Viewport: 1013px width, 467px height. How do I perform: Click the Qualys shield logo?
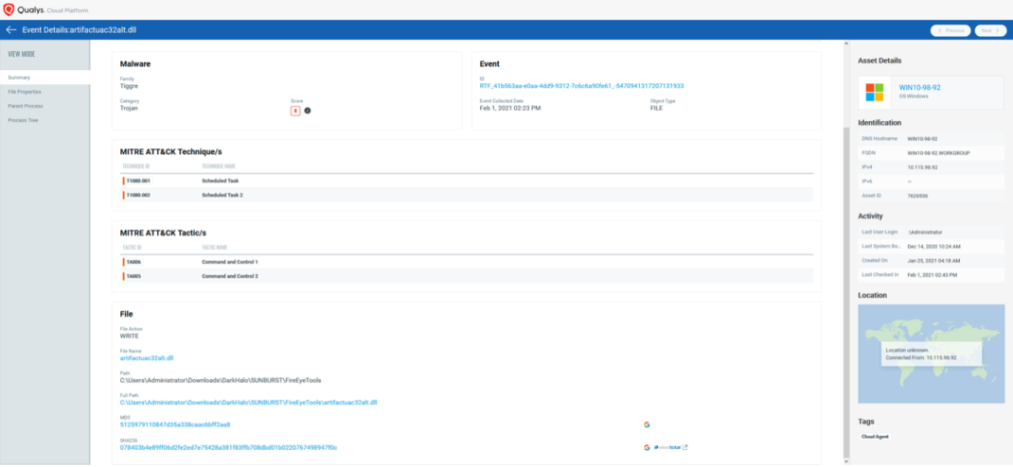tap(9, 9)
